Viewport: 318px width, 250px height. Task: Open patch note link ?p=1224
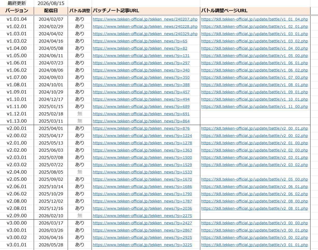[142, 136]
